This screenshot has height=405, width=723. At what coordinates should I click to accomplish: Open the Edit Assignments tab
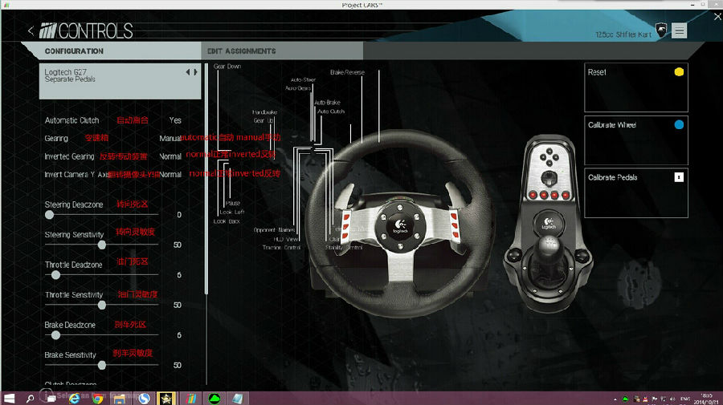282,51
